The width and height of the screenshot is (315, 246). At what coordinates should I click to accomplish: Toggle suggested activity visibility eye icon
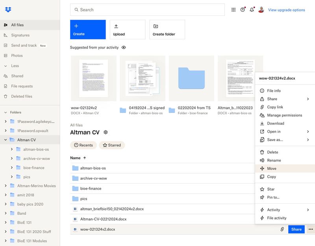pyautogui.click(x=124, y=47)
